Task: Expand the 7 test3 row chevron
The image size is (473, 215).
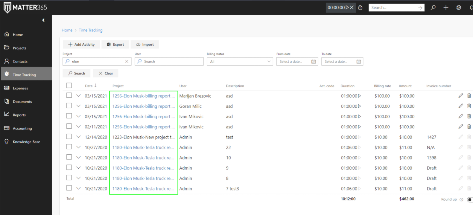Action: click(x=78, y=188)
